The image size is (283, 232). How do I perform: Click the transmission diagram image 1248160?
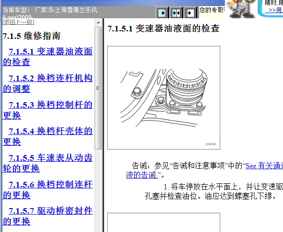[x=164, y=97]
